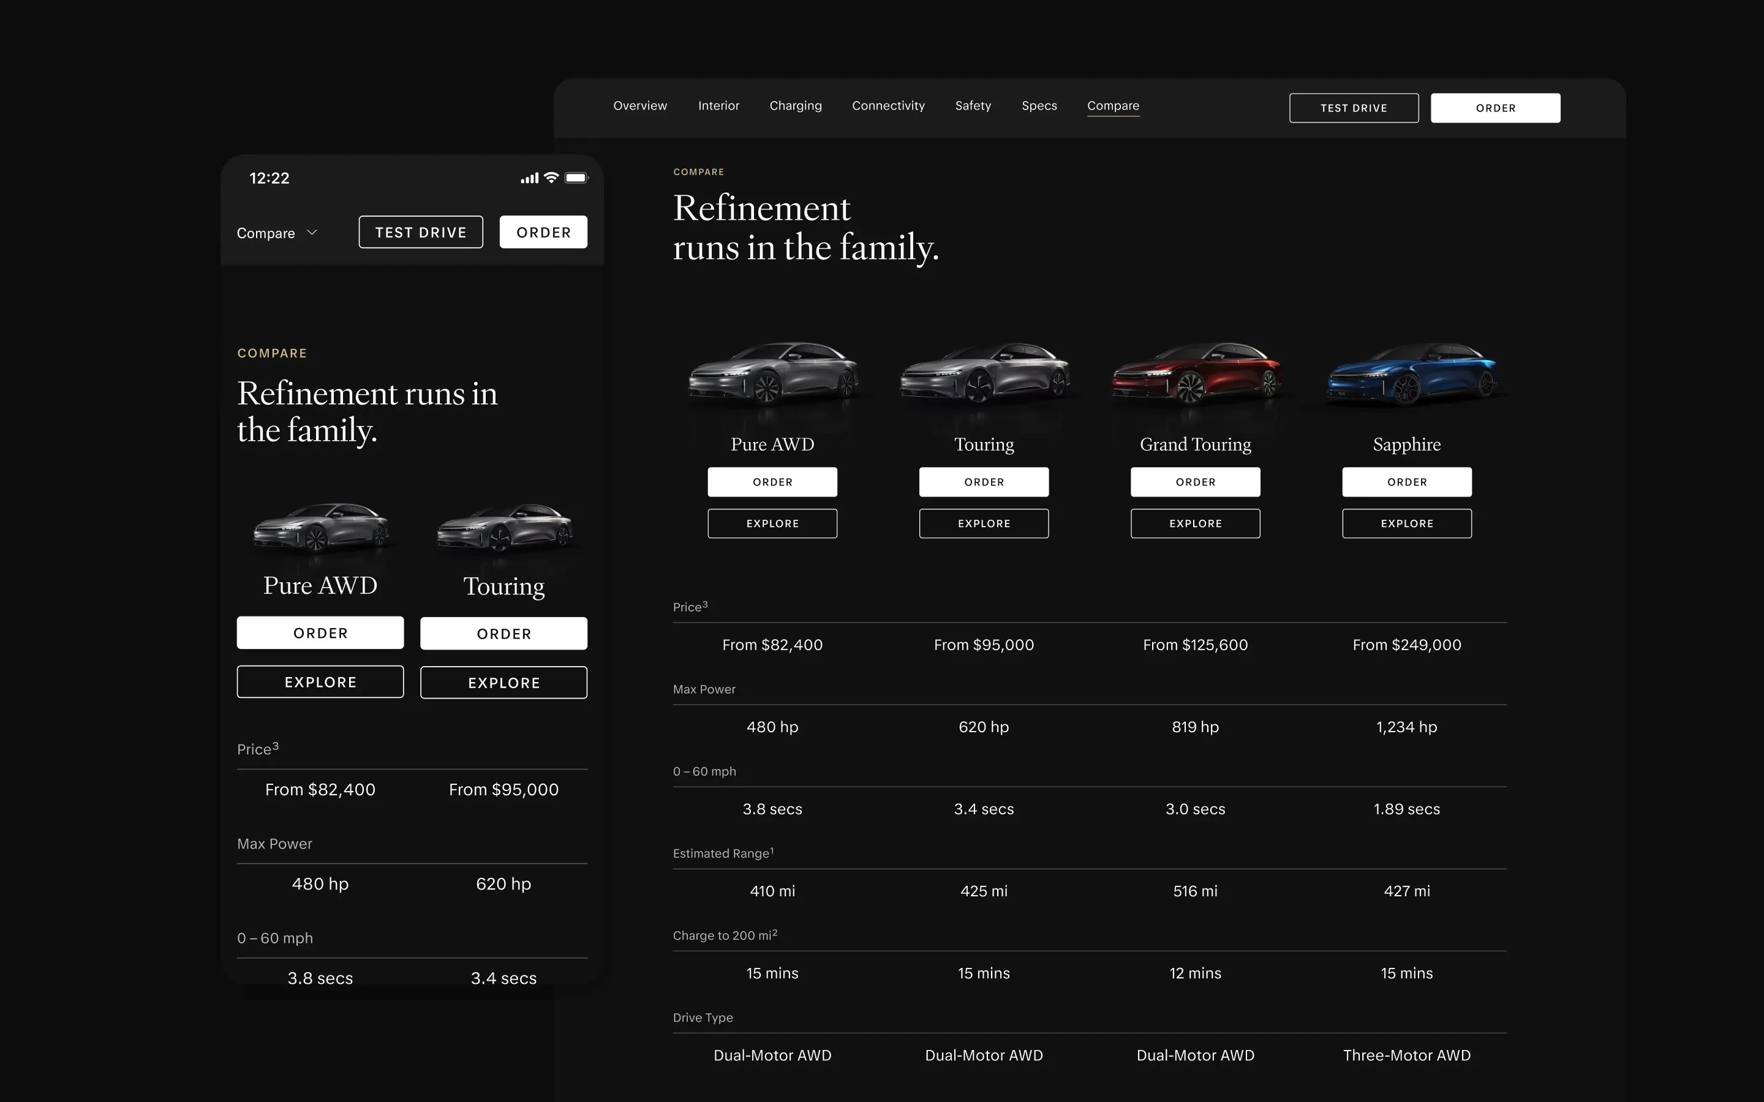Click the battery icon in phone status bar
The width and height of the screenshot is (1764, 1102).
coord(576,178)
